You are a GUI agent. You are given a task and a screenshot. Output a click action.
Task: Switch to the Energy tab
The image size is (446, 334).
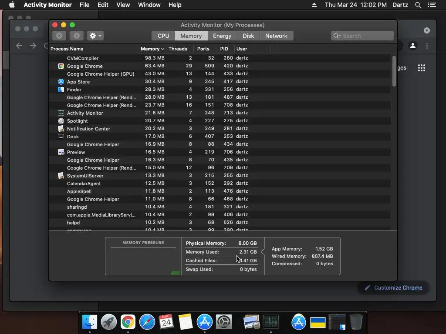[x=222, y=36]
